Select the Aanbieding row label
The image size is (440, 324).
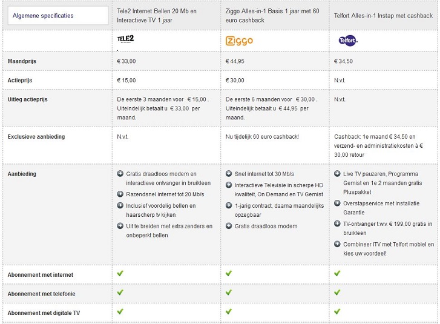22,174
